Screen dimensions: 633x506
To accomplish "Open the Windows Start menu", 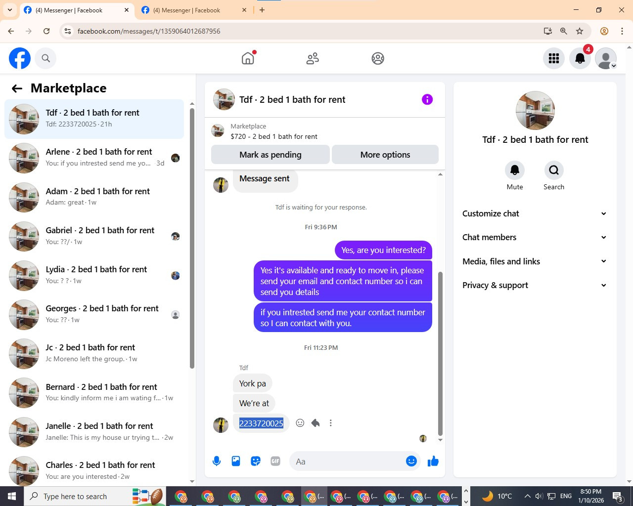I will click(12, 496).
